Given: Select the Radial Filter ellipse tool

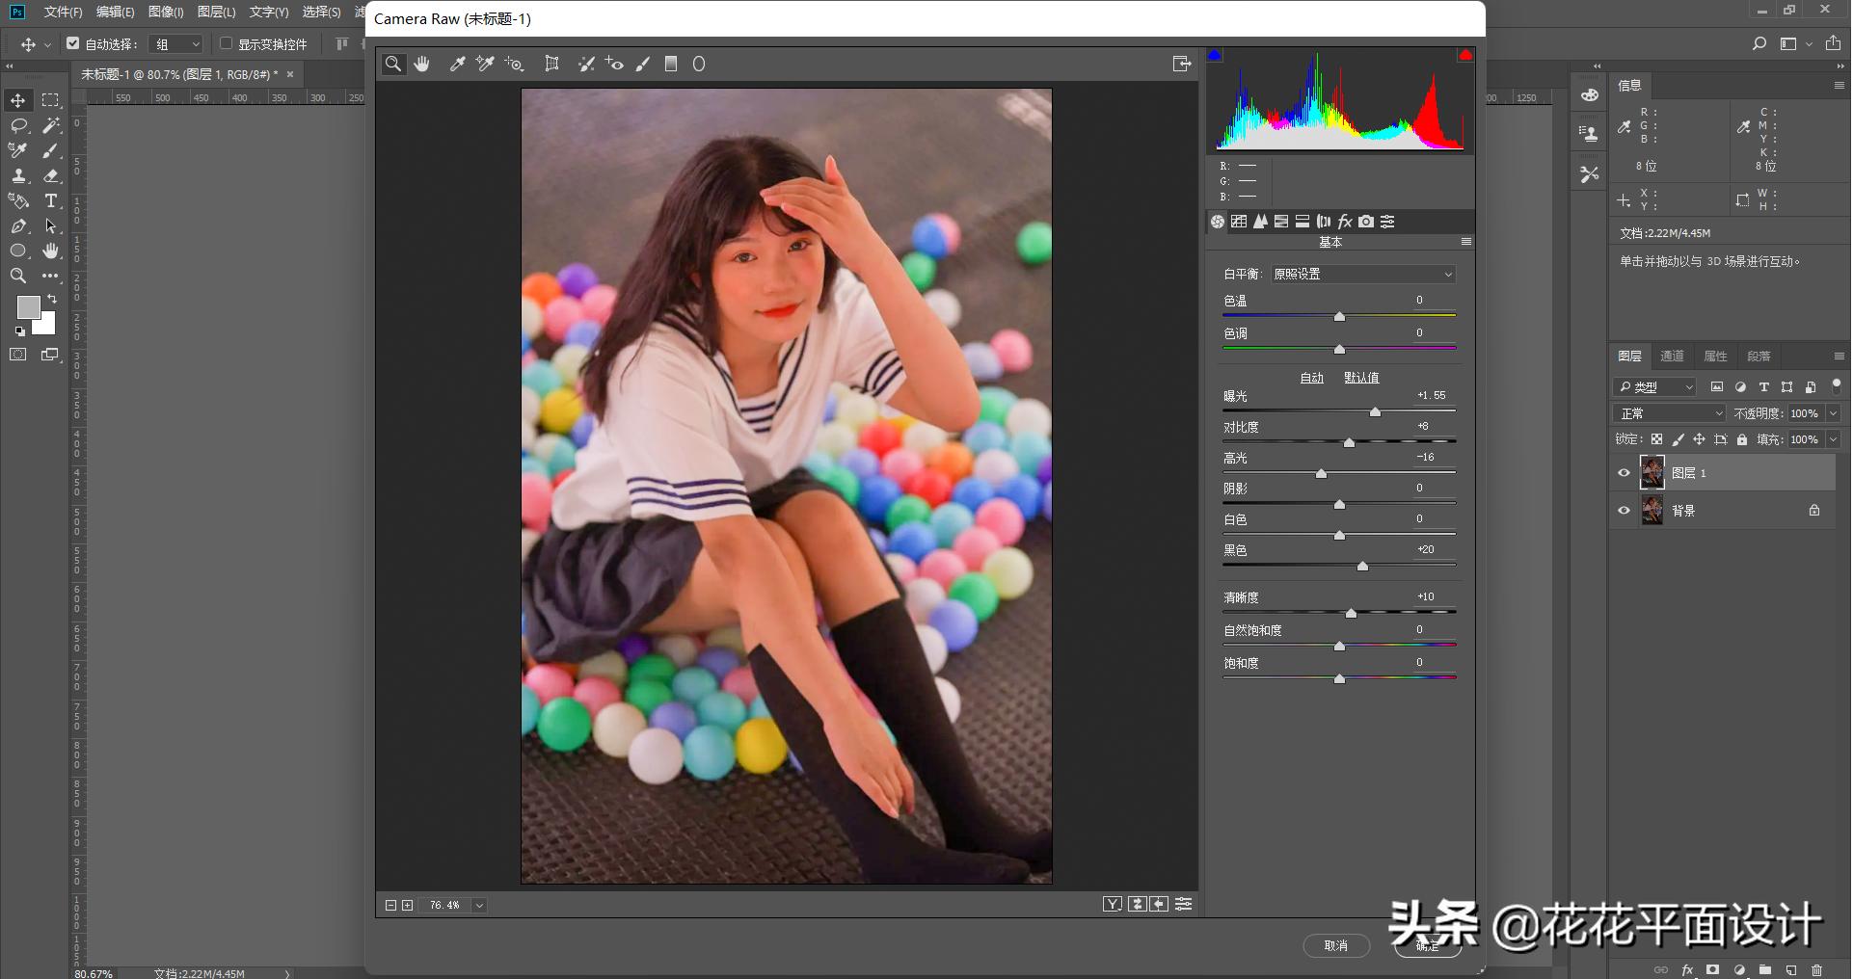Looking at the screenshot, I should tap(699, 64).
